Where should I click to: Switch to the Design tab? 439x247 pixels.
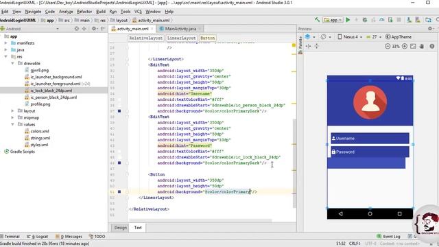[121, 228]
